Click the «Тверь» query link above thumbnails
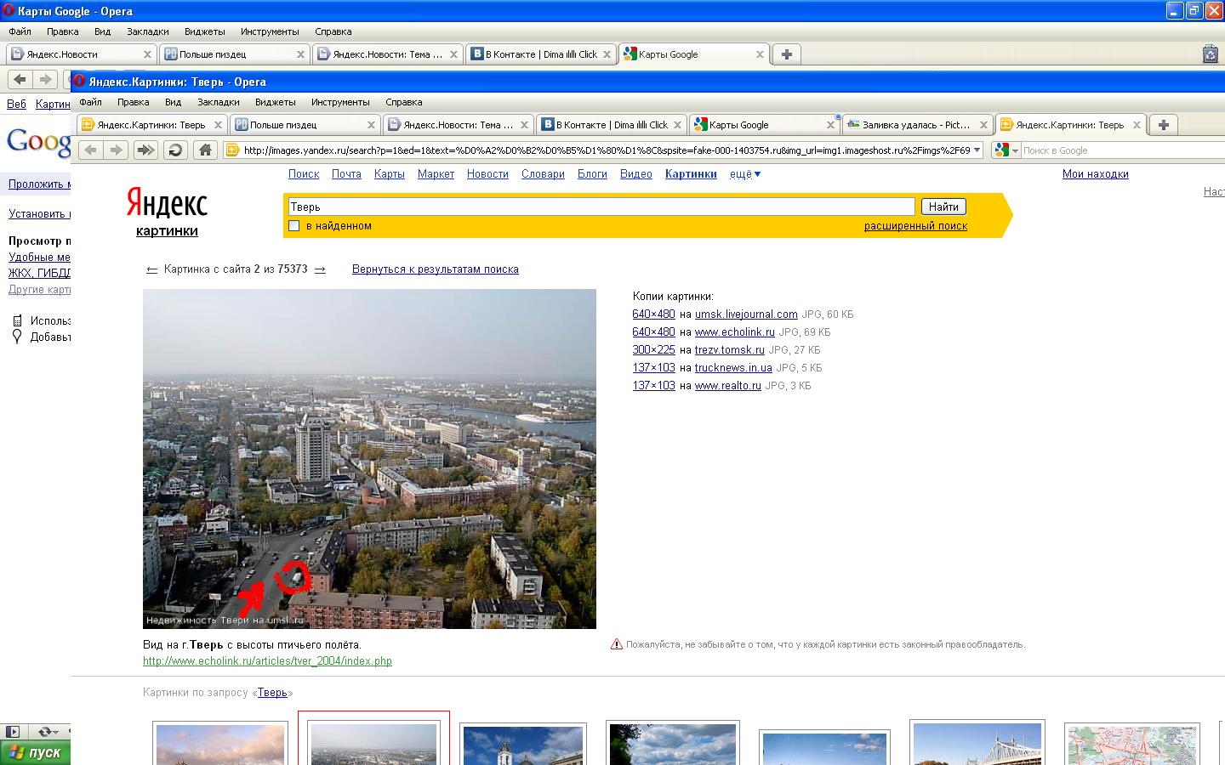Screen dimensions: 1225x765 tap(272, 693)
